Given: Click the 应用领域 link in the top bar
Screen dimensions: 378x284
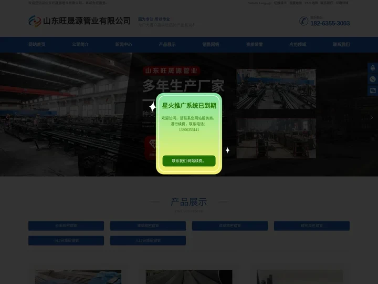Looking at the screenshot, I should pyautogui.click(x=342, y=3).
